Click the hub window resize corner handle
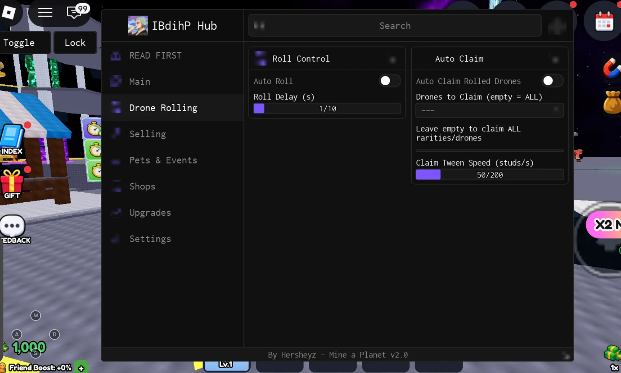621x373 pixels. point(565,355)
